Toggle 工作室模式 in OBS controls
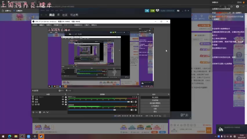The width and height of the screenshot is (247, 139). click(x=155, y=106)
